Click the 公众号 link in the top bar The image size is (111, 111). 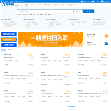tap(22, 1)
